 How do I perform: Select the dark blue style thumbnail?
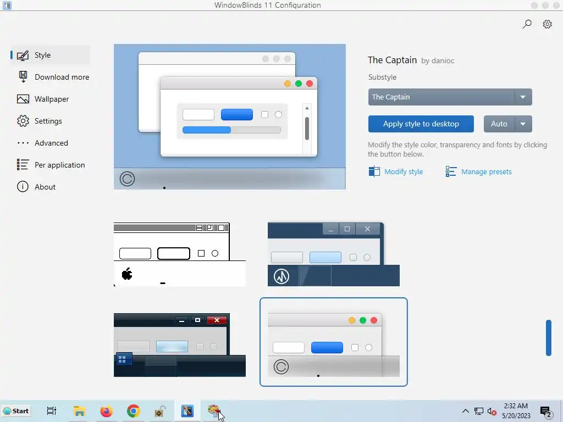tap(334, 254)
